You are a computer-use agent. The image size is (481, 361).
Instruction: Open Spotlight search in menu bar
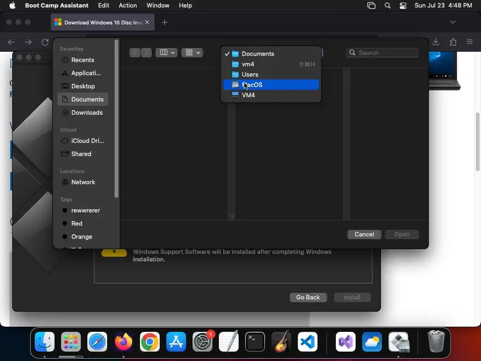pos(388,6)
